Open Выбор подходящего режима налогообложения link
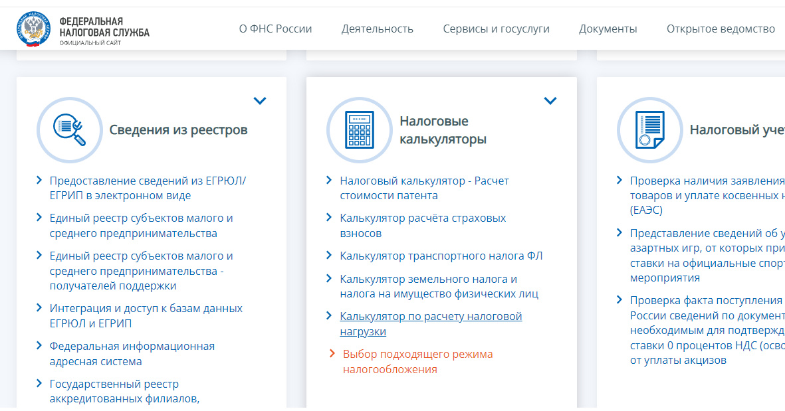 coord(417,361)
